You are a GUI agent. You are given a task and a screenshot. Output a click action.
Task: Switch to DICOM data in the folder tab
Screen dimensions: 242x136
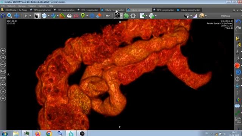[x=14, y=10]
